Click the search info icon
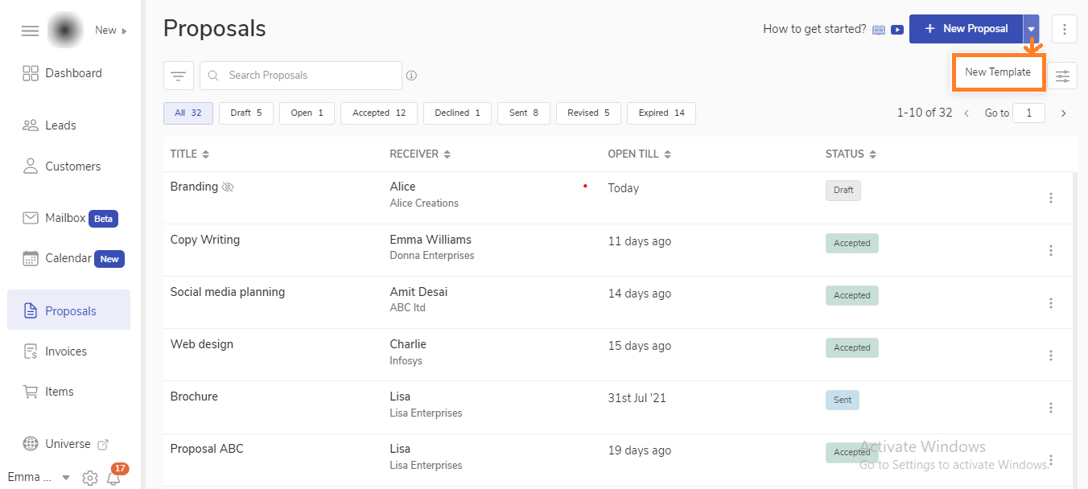 click(411, 76)
